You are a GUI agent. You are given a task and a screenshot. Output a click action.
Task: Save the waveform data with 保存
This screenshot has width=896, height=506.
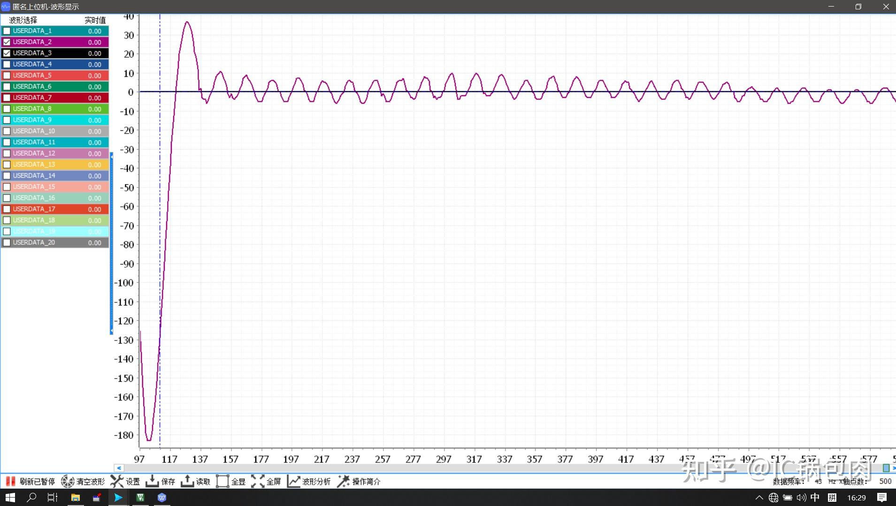160,481
